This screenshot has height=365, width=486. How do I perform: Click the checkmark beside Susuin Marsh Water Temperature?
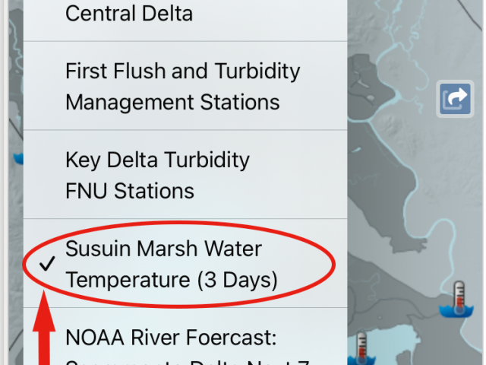(47, 264)
